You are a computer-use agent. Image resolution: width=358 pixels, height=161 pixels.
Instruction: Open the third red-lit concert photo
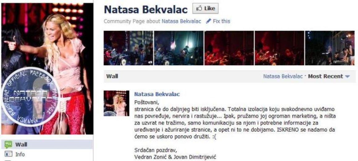(229, 48)
